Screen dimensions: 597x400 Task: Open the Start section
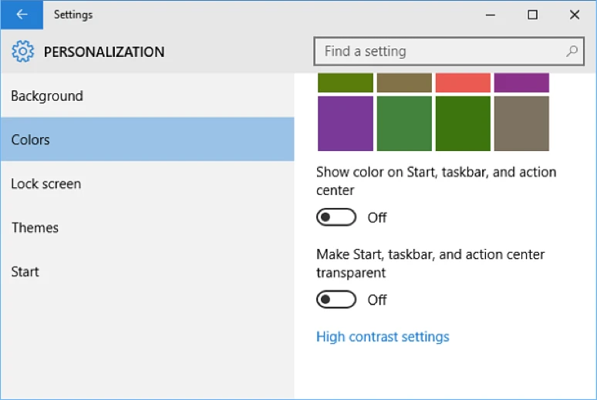(147, 271)
